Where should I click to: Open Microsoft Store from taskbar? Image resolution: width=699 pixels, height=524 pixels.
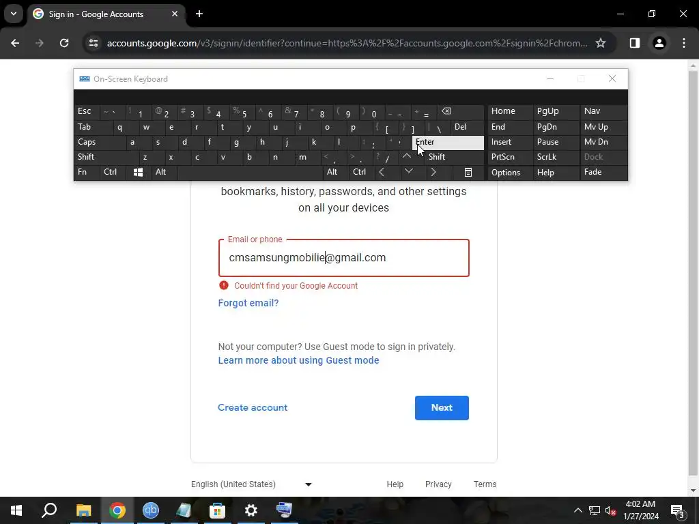(217, 510)
